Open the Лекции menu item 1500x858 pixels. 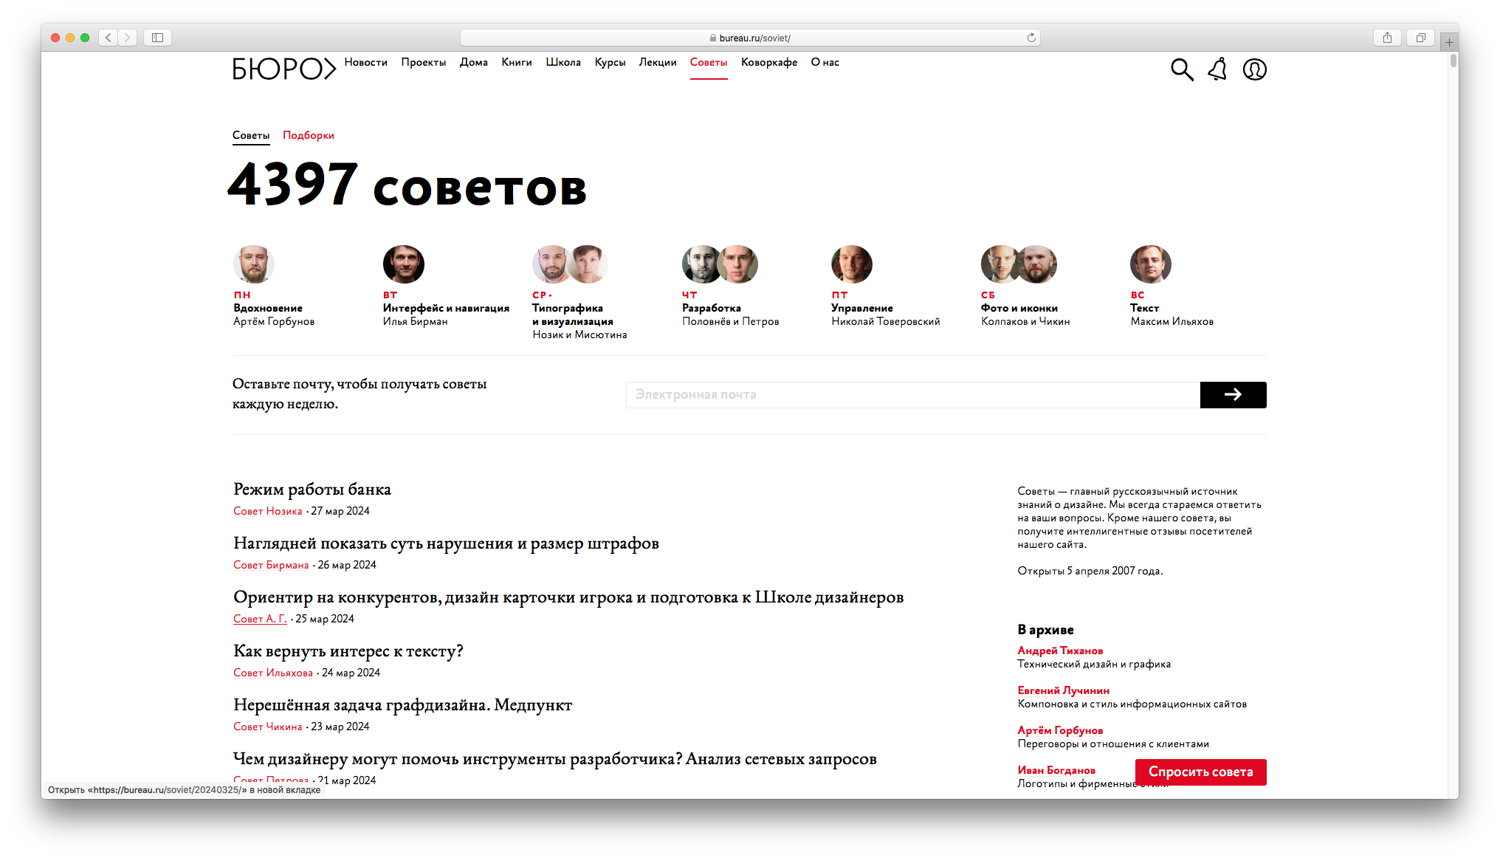(x=657, y=62)
